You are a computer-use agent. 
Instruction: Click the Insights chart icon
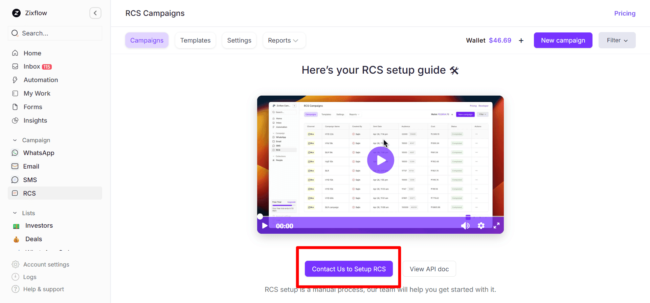click(x=15, y=121)
